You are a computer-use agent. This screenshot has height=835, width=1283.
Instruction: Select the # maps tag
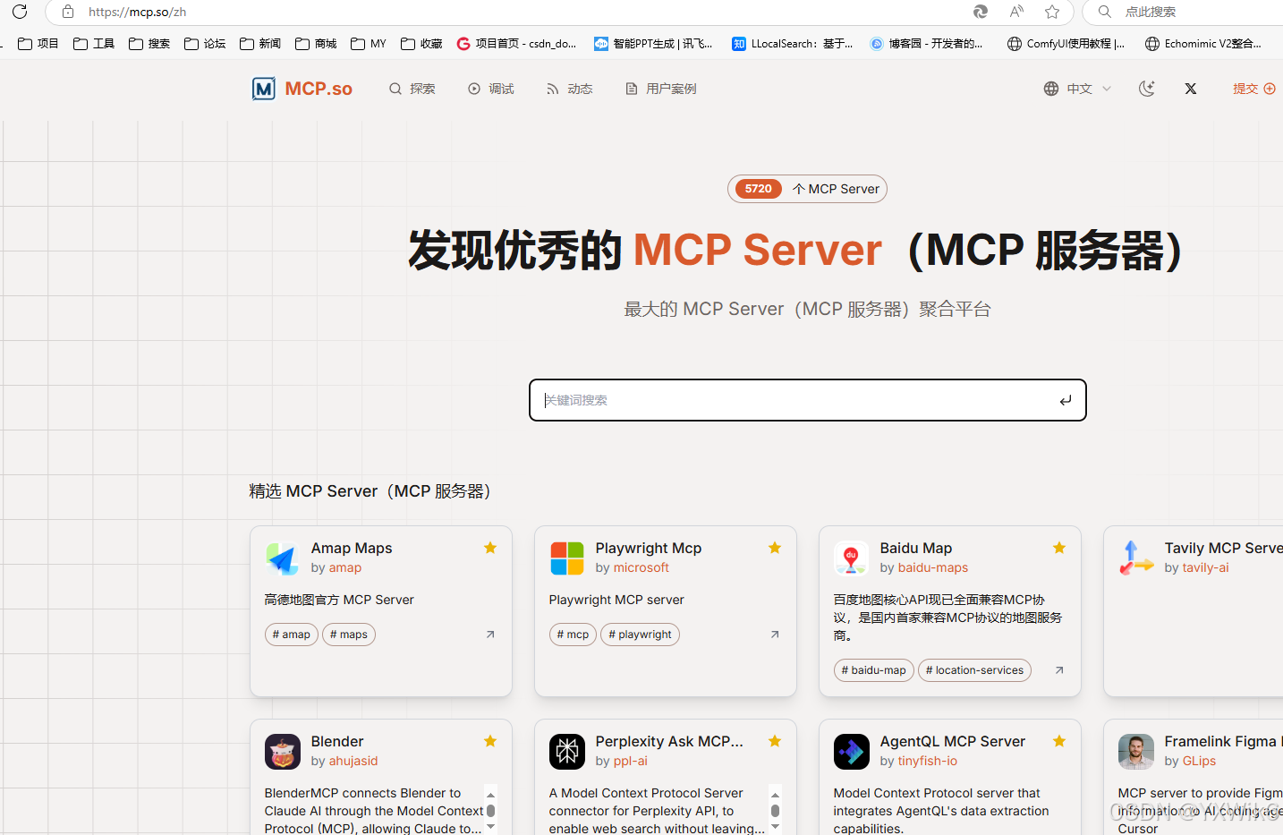point(349,635)
